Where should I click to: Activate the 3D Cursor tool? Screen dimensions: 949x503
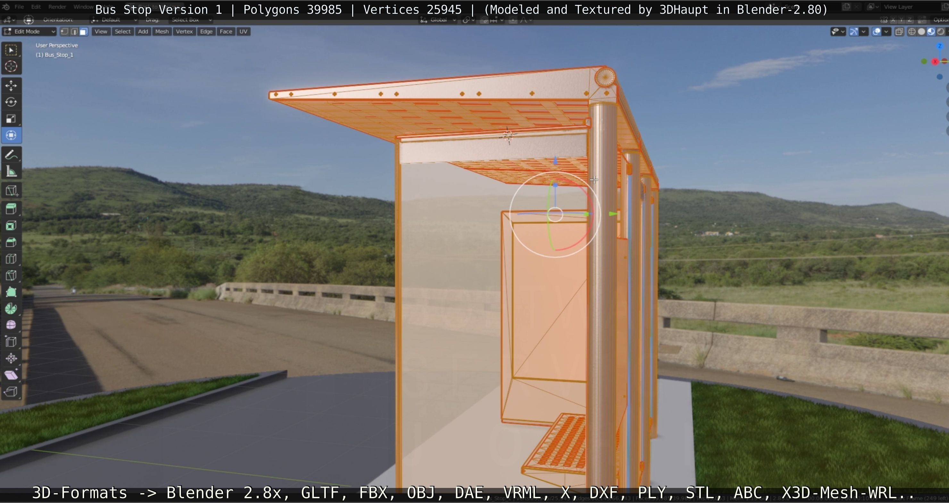(x=11, y=66)
